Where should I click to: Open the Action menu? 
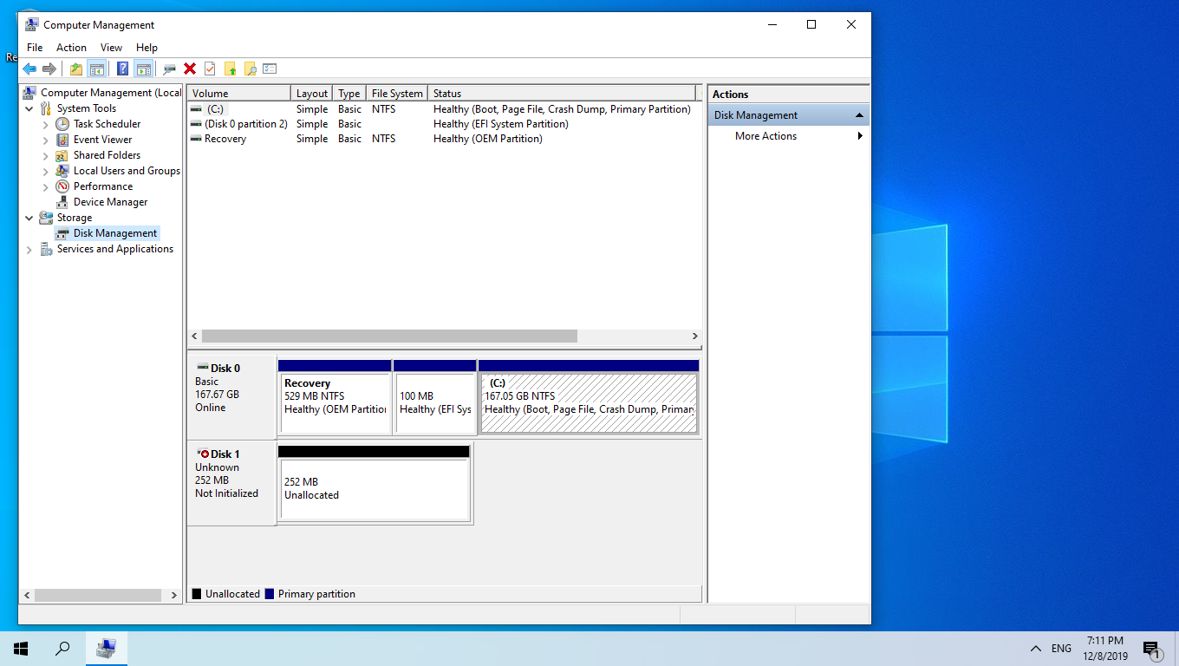click(71, 48)
